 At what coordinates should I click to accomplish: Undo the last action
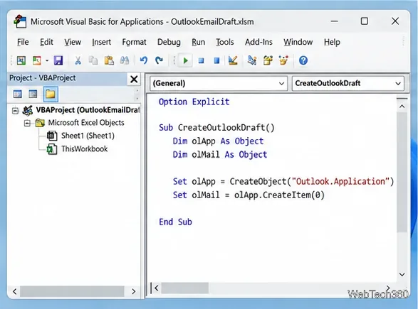point(144,60)
